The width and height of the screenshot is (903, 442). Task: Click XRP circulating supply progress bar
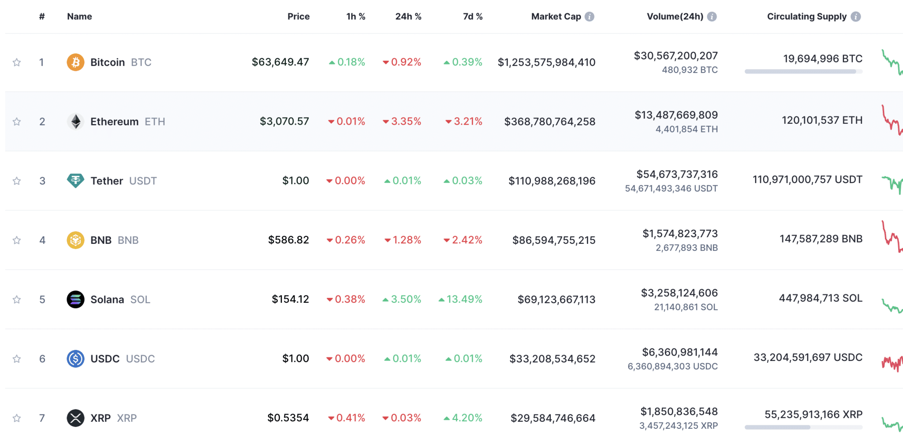pos(803,427)
